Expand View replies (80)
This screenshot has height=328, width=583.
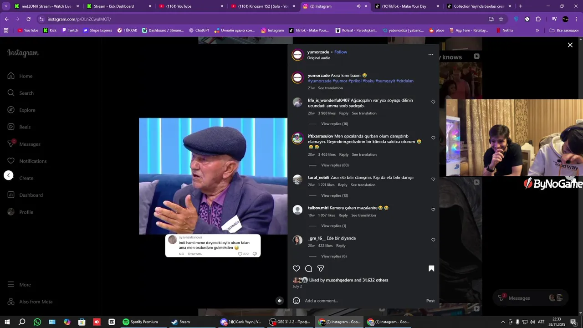click(335, 165)
